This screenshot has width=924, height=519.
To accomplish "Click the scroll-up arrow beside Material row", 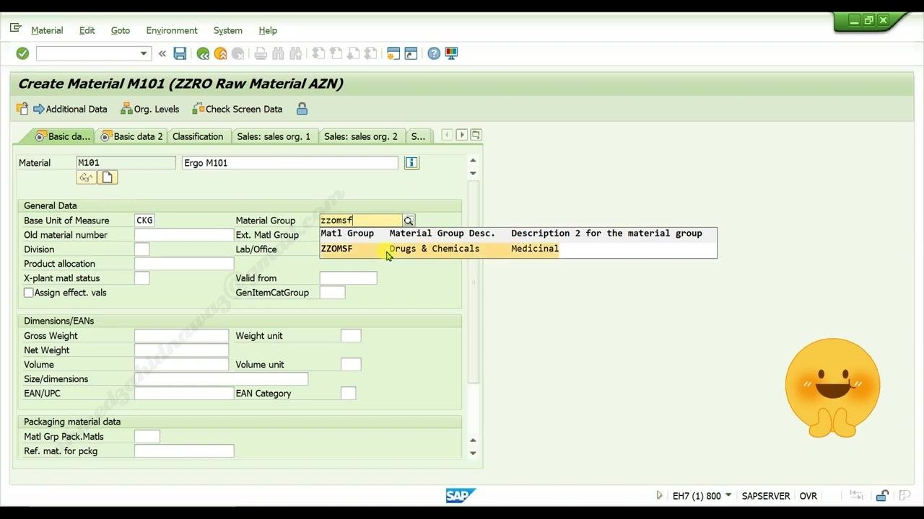I will coord(473,161).
